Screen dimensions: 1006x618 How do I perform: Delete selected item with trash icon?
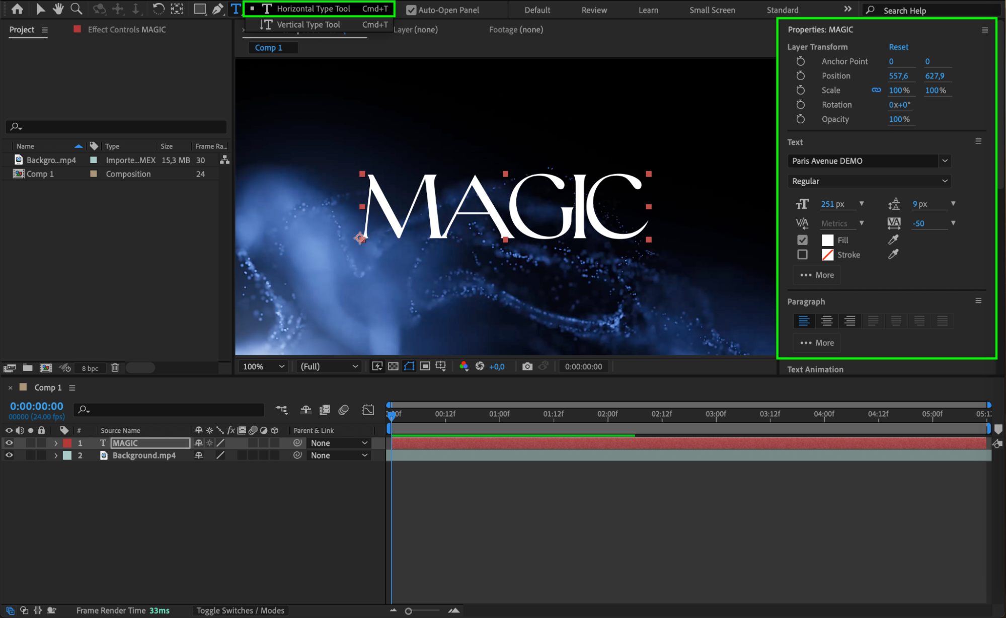(x=115, y=368)
